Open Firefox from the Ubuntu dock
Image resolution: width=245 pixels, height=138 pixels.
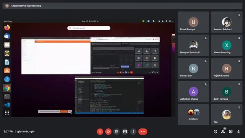click(7, 28)
